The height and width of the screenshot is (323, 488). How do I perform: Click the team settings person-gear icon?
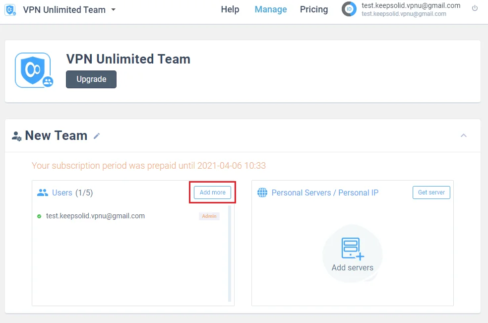[16, 136]
